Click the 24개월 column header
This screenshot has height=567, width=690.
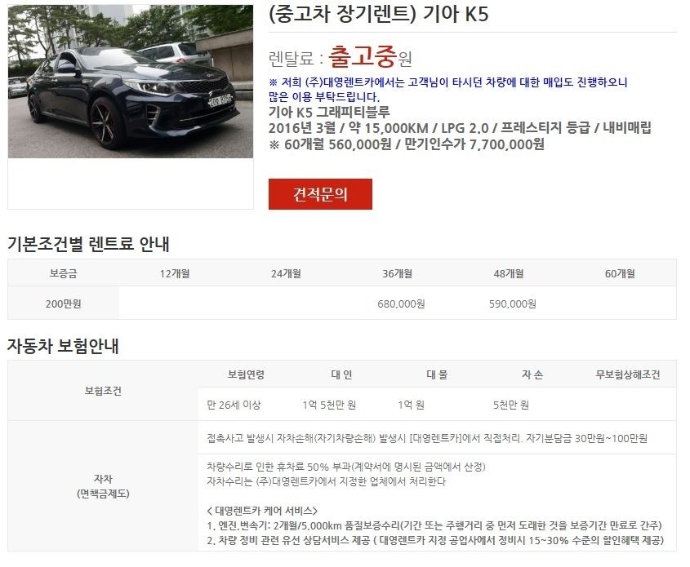286,273
